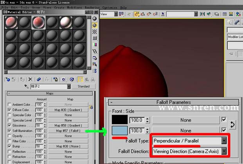Click the Get Material icon
This screenshot has height=164, width=243.
pyautogui.click(x=7, y=79)
